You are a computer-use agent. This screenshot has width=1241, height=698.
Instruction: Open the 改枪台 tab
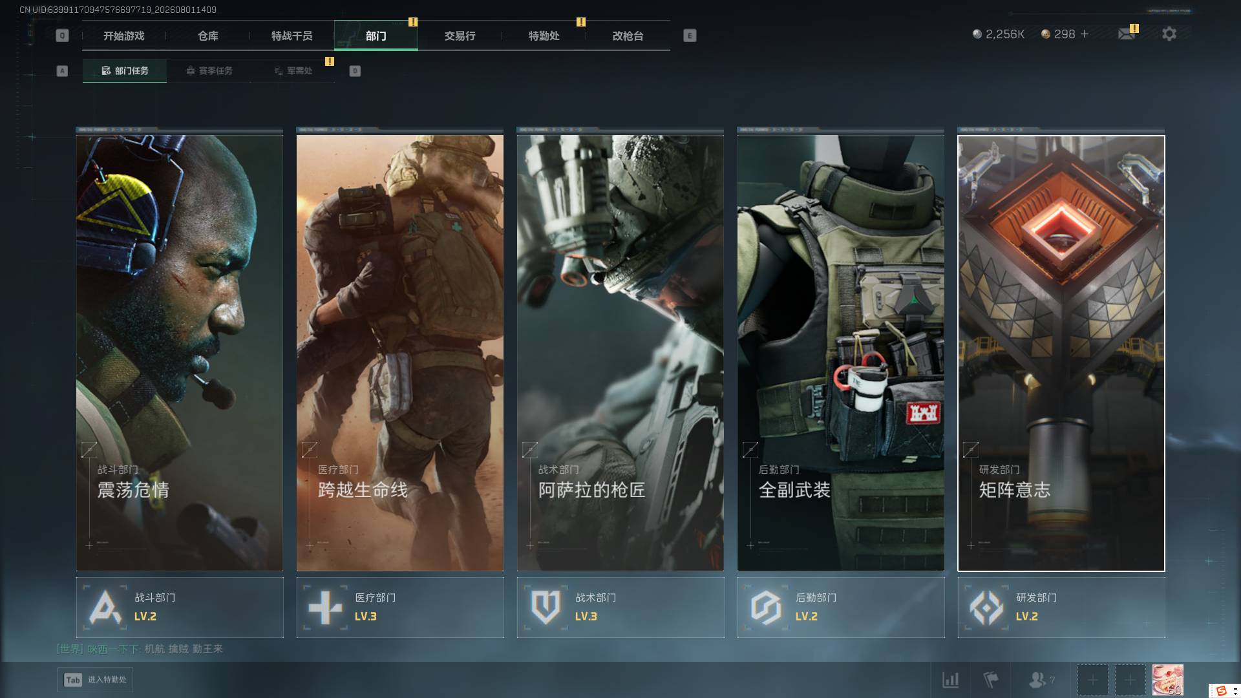tap(628, 36)
